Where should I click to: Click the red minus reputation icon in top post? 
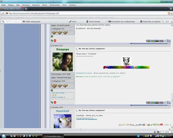[x=161, y=41]
